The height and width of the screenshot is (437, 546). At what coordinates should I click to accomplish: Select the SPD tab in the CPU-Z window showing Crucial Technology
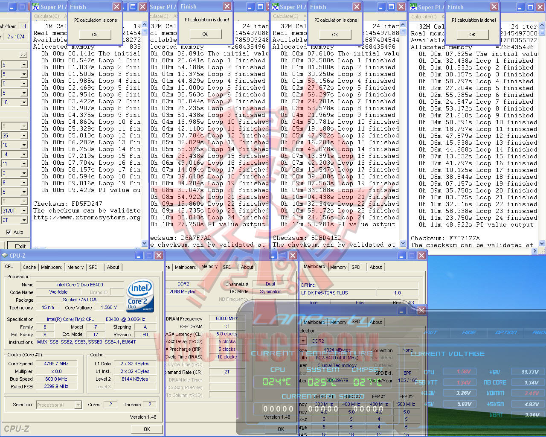(x=356, y=321)
